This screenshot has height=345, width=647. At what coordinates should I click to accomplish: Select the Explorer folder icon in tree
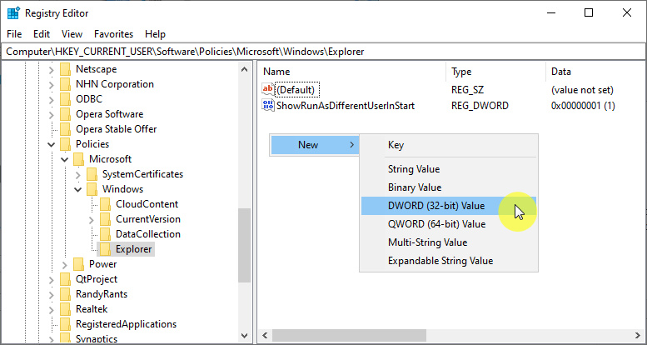[x=105, y=249]
